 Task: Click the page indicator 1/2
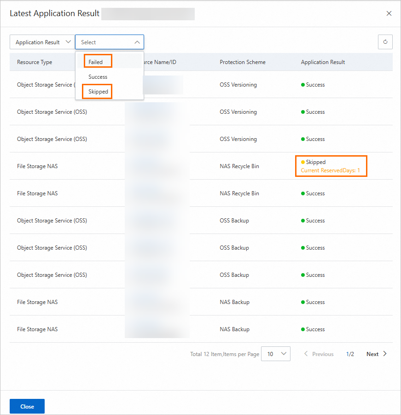point(350,354)
